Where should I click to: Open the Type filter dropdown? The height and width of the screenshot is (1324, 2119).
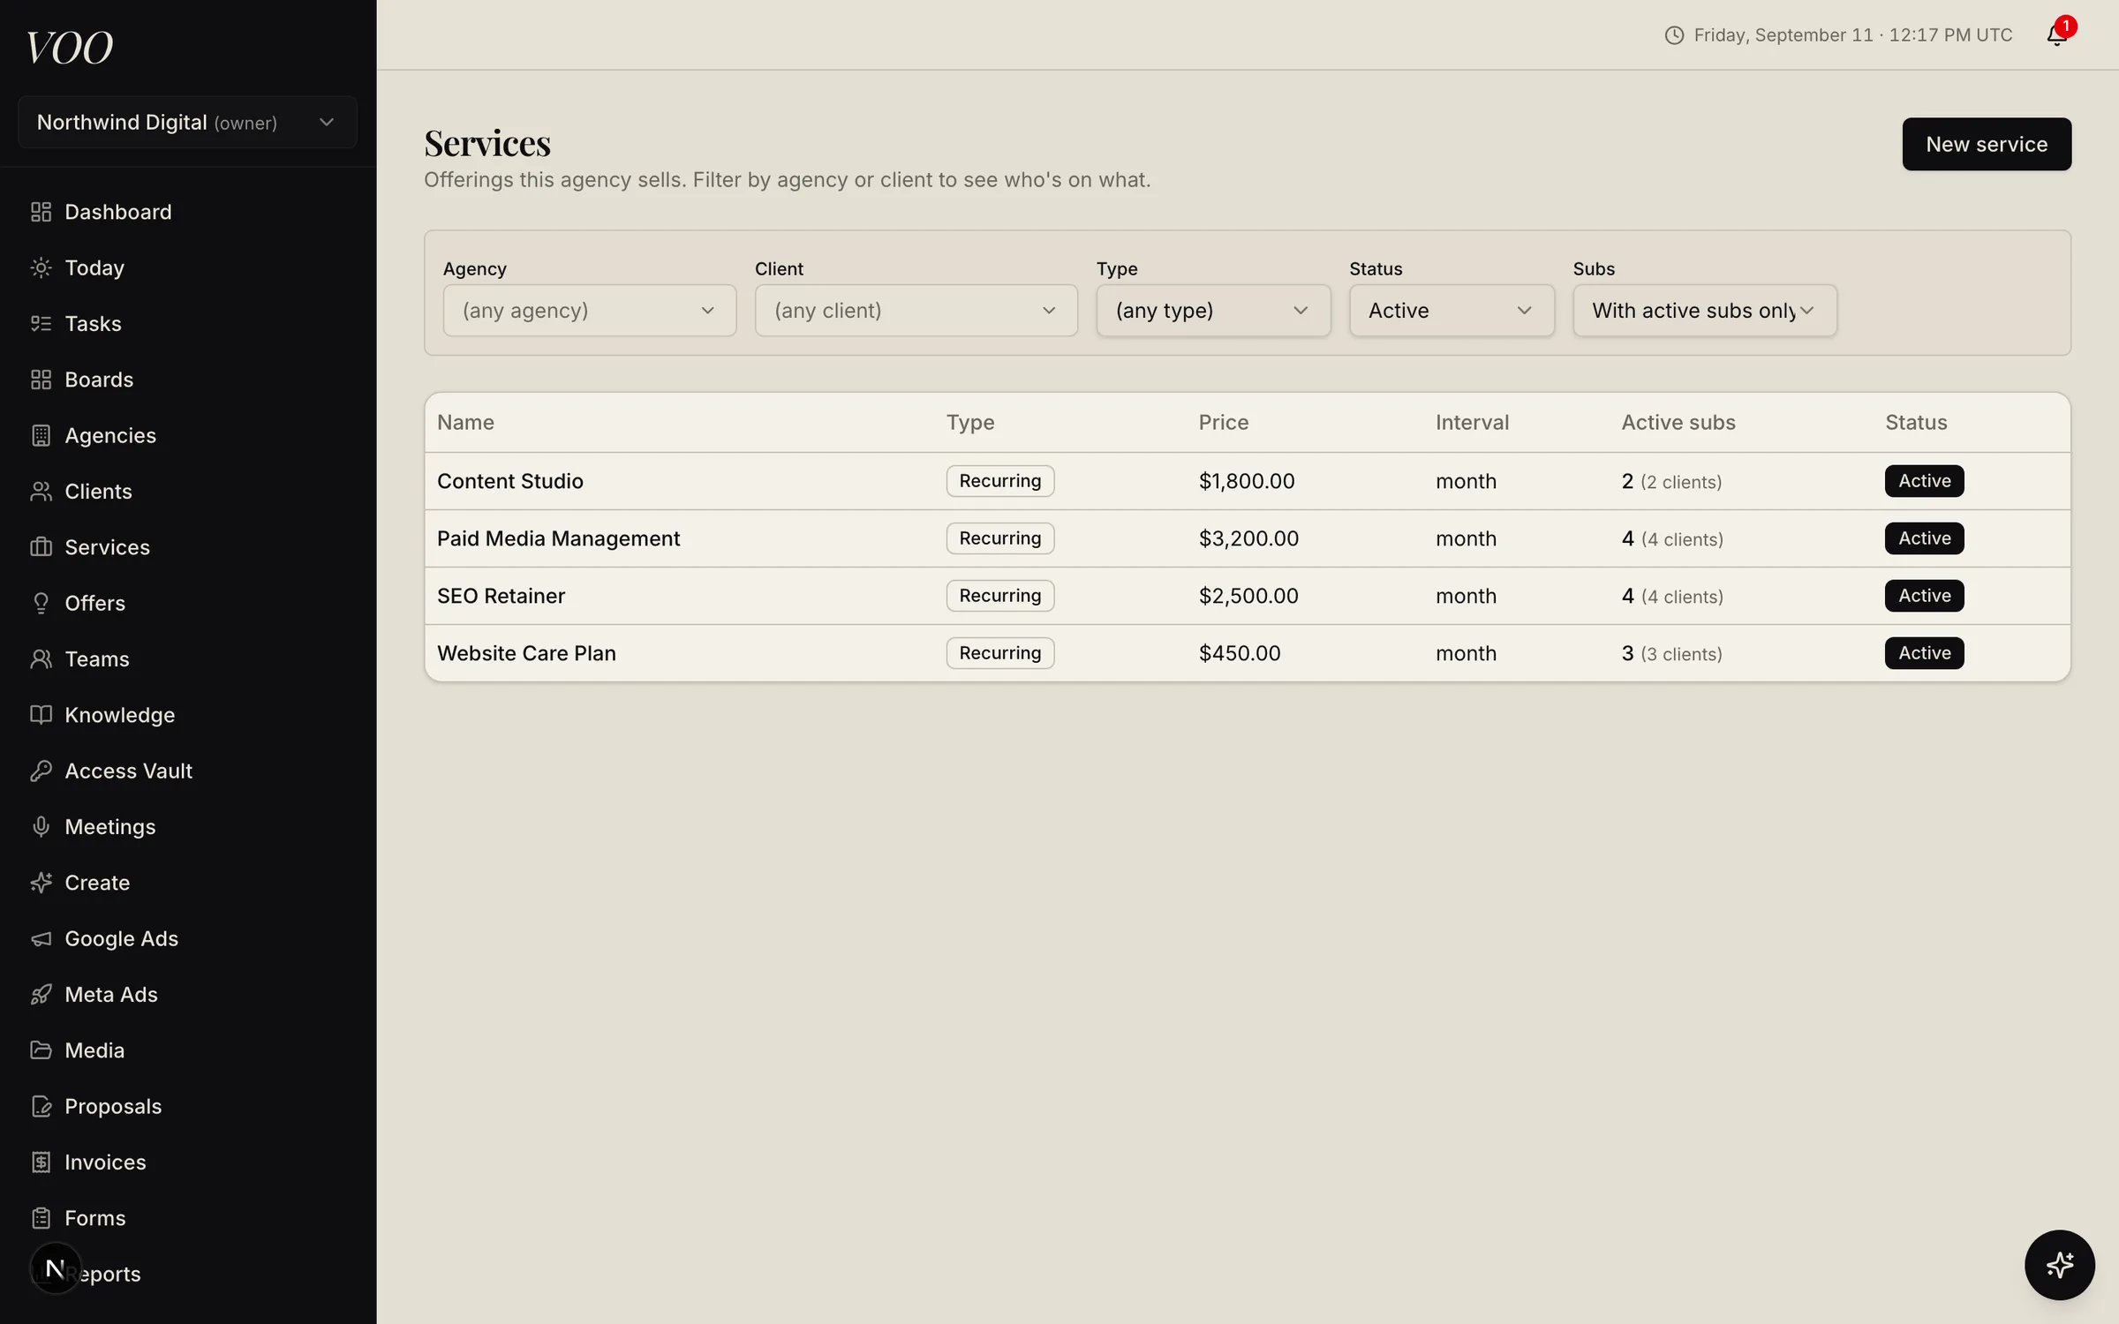(1213, 311)
